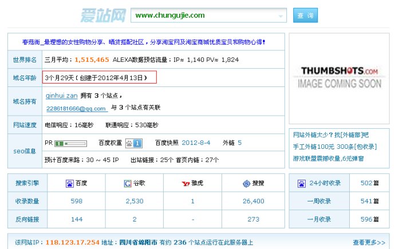Image resolution: width=395 pixels, height=249 pixels.
Task: Click the 外链 count 5 link
Action: click(239, 143)
